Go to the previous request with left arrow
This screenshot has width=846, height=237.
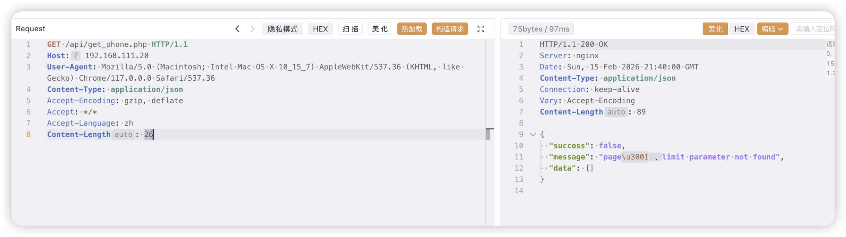[237, 29]
